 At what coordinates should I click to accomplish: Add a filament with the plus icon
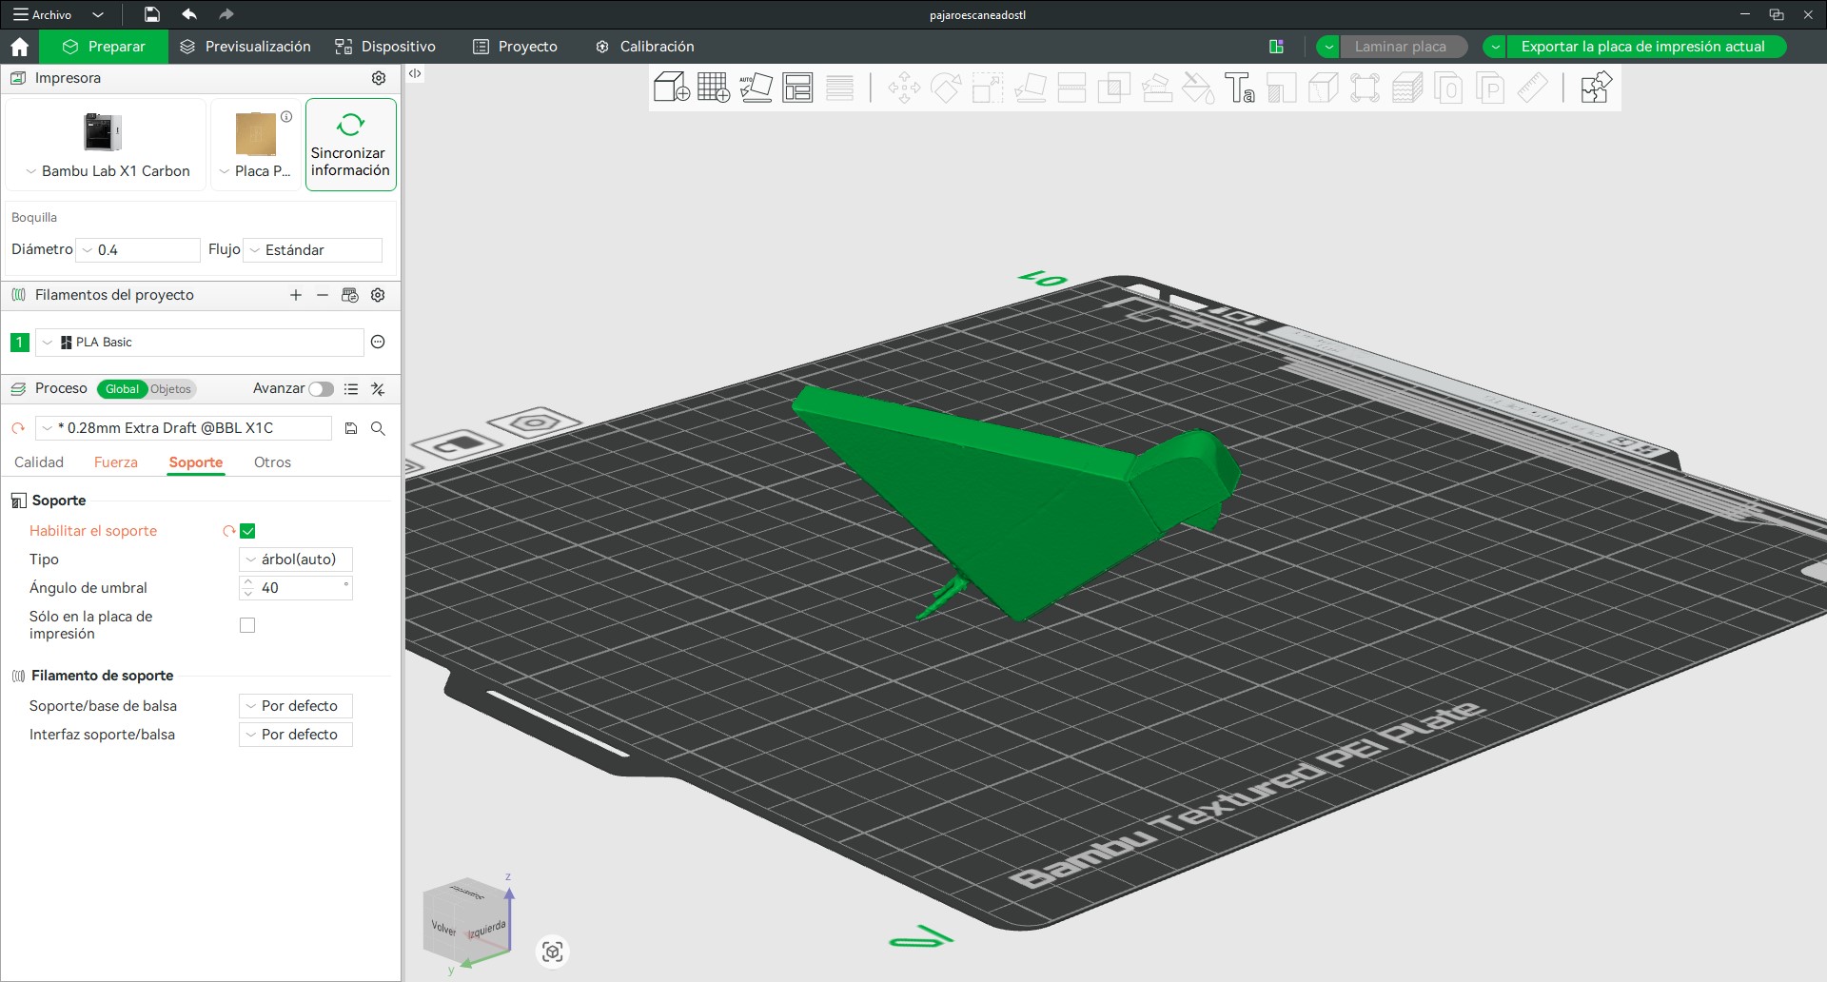pyautogui.click(x=296, y=295)
